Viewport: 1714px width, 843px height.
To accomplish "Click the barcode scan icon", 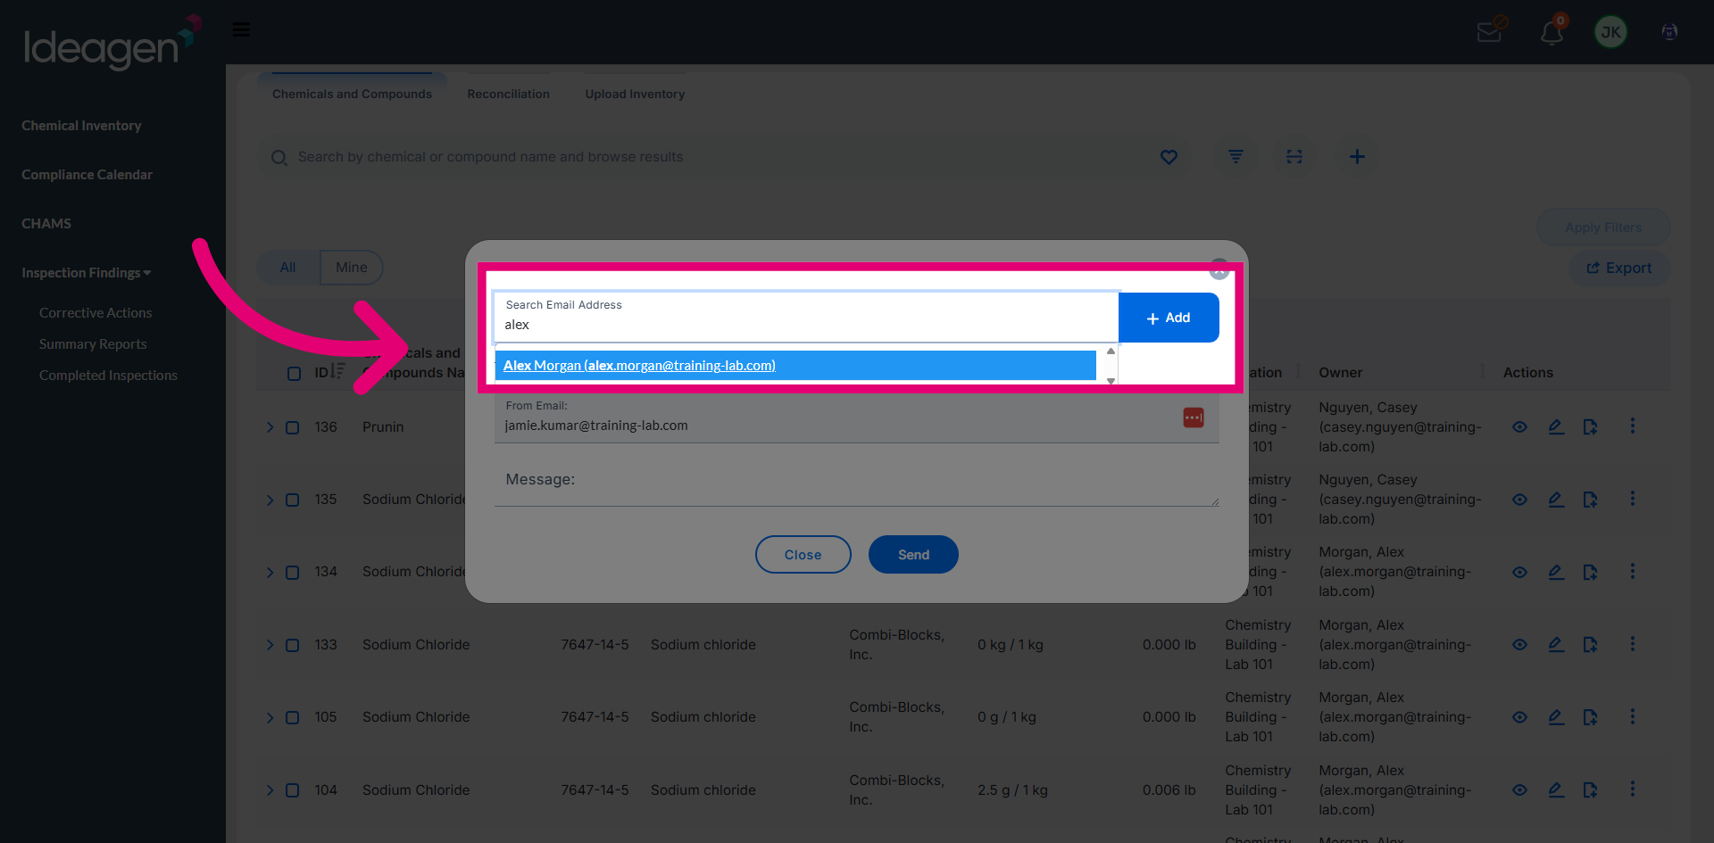I will (1294, 156).
